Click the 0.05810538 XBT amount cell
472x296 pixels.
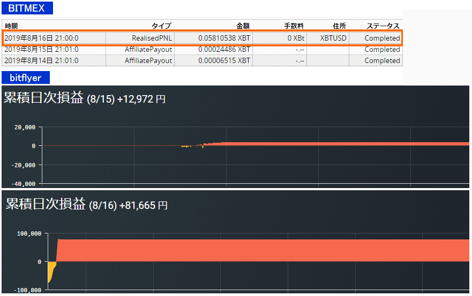pos(224,38)
